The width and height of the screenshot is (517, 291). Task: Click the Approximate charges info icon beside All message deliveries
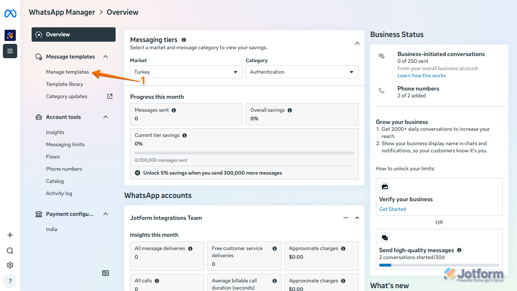pyautogui.click(x=343, y=249)
